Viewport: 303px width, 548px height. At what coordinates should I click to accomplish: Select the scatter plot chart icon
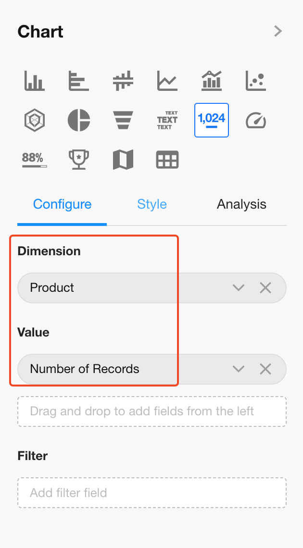(255, 81)
